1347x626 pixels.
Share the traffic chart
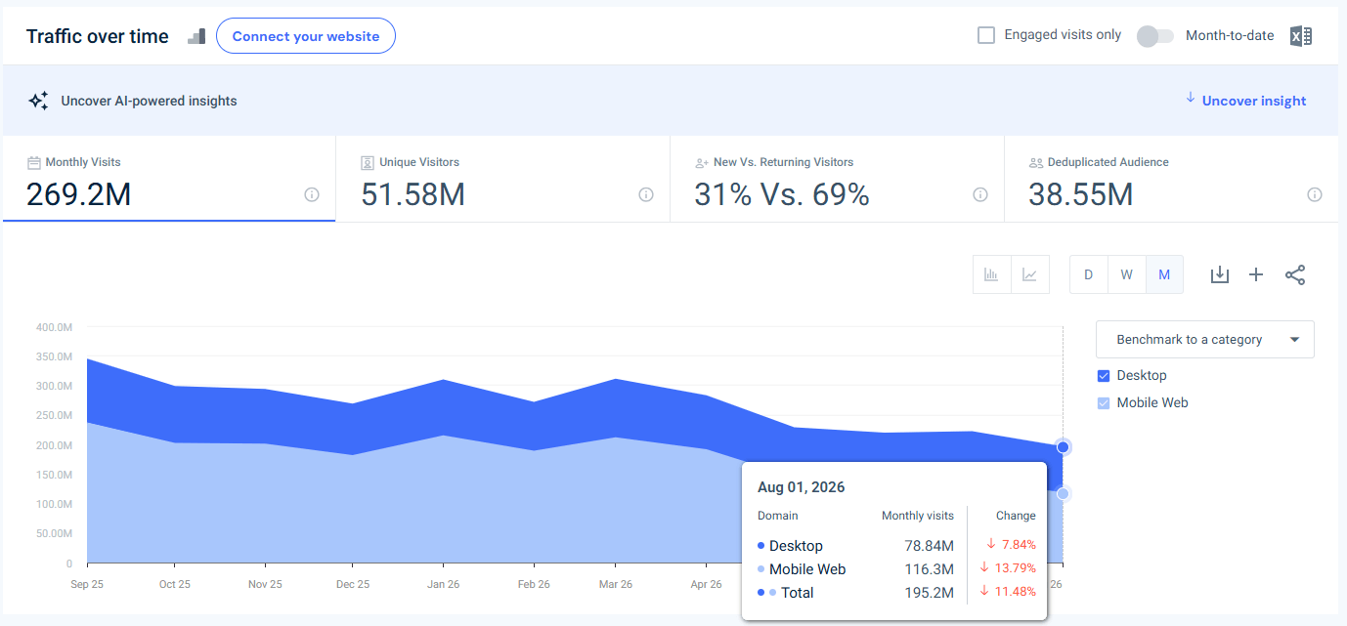pyautogui.click(x=1295, y=274)
